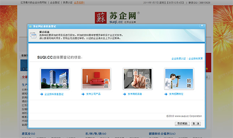Click the orange 会员优势? link

(x=79, y=3)
